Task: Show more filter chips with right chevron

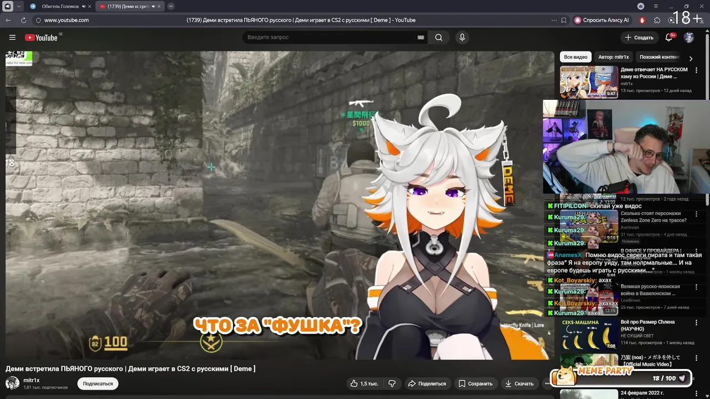Action: pyautogui.click(x=691, y=58)
